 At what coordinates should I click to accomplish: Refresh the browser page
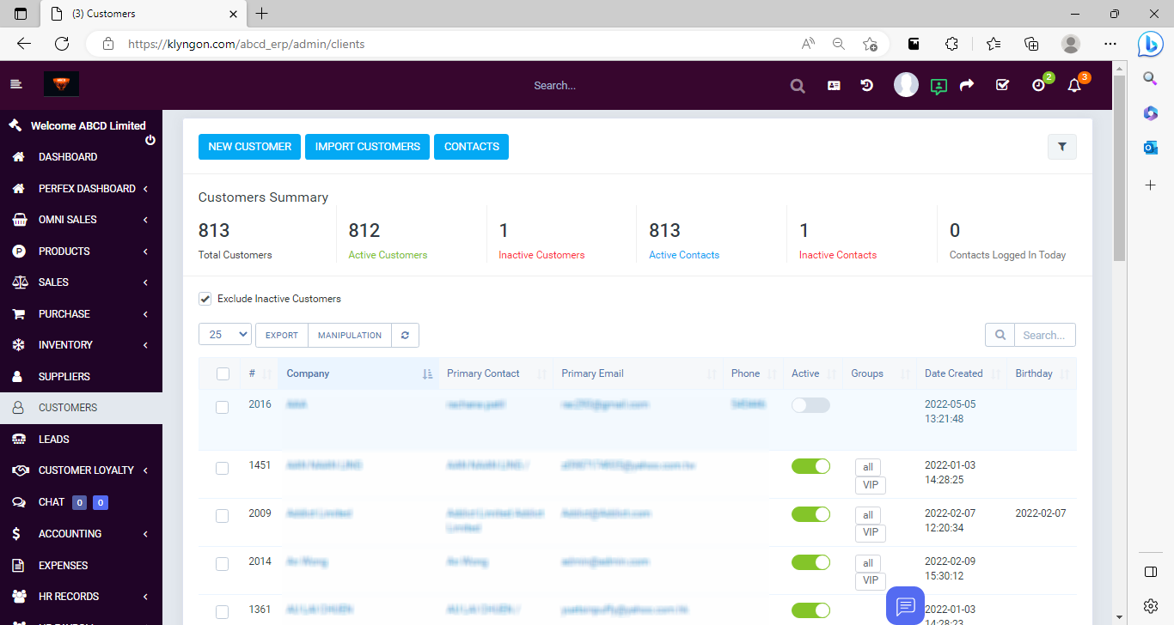click(x=62, y=44)
